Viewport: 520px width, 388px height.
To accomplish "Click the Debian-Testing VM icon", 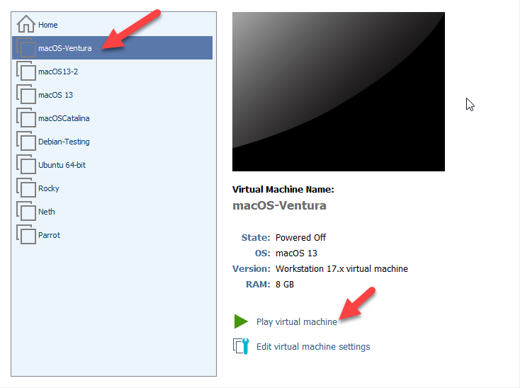I will click(26, 142).
